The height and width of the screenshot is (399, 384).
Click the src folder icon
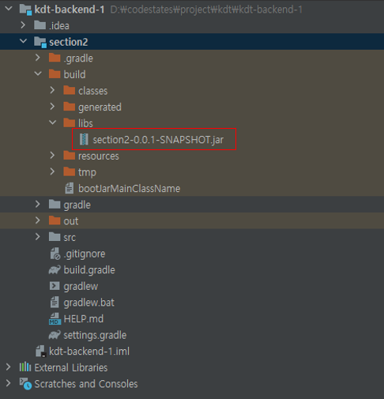pyautogui.click(x=55, y=237)
